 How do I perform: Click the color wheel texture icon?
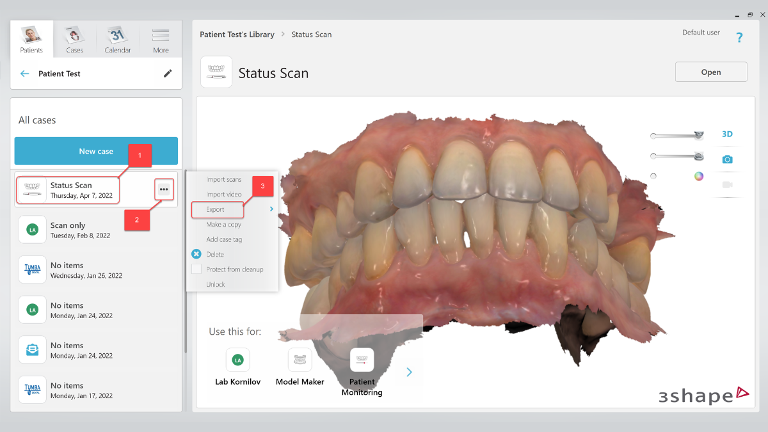click(699, 176)
